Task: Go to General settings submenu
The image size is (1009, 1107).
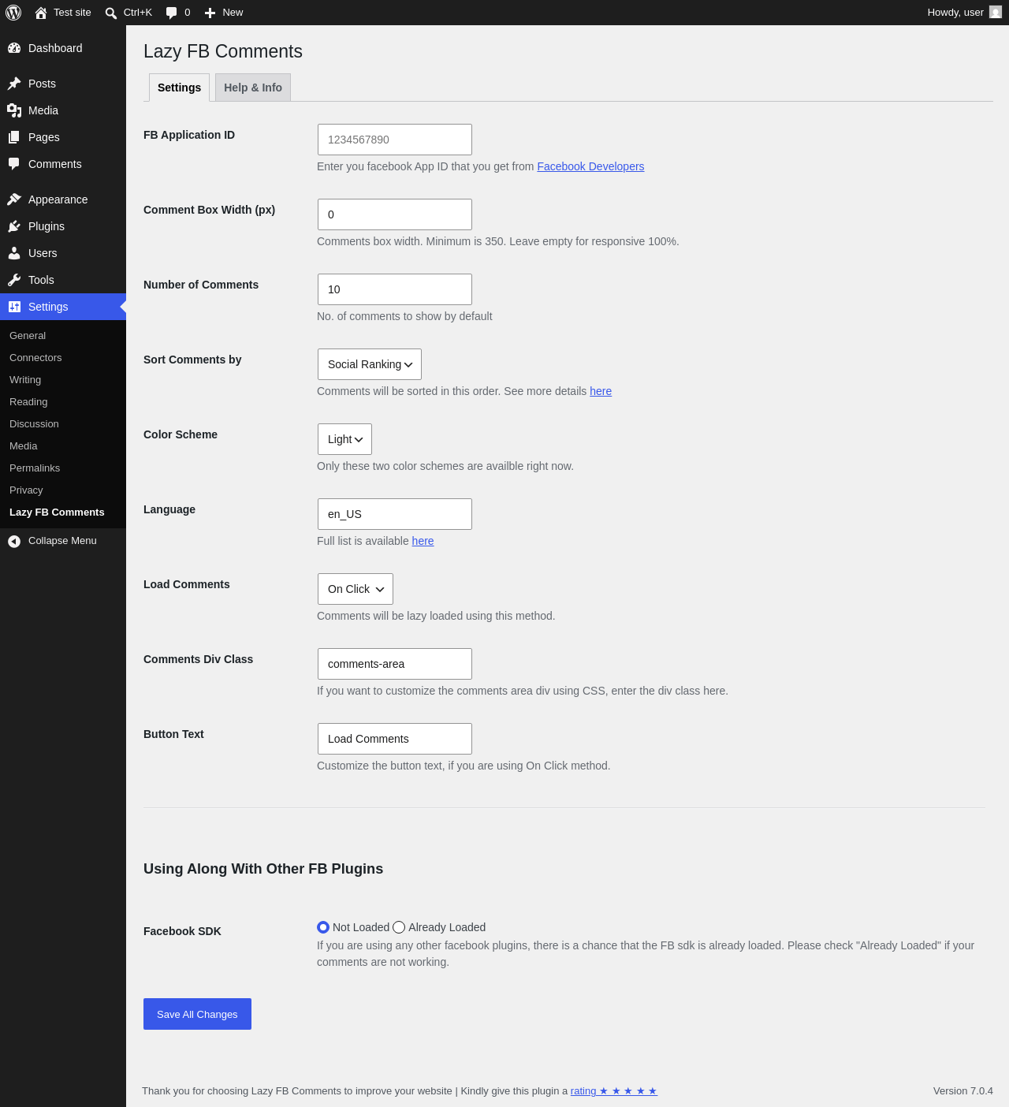Action: pos(28,336)
